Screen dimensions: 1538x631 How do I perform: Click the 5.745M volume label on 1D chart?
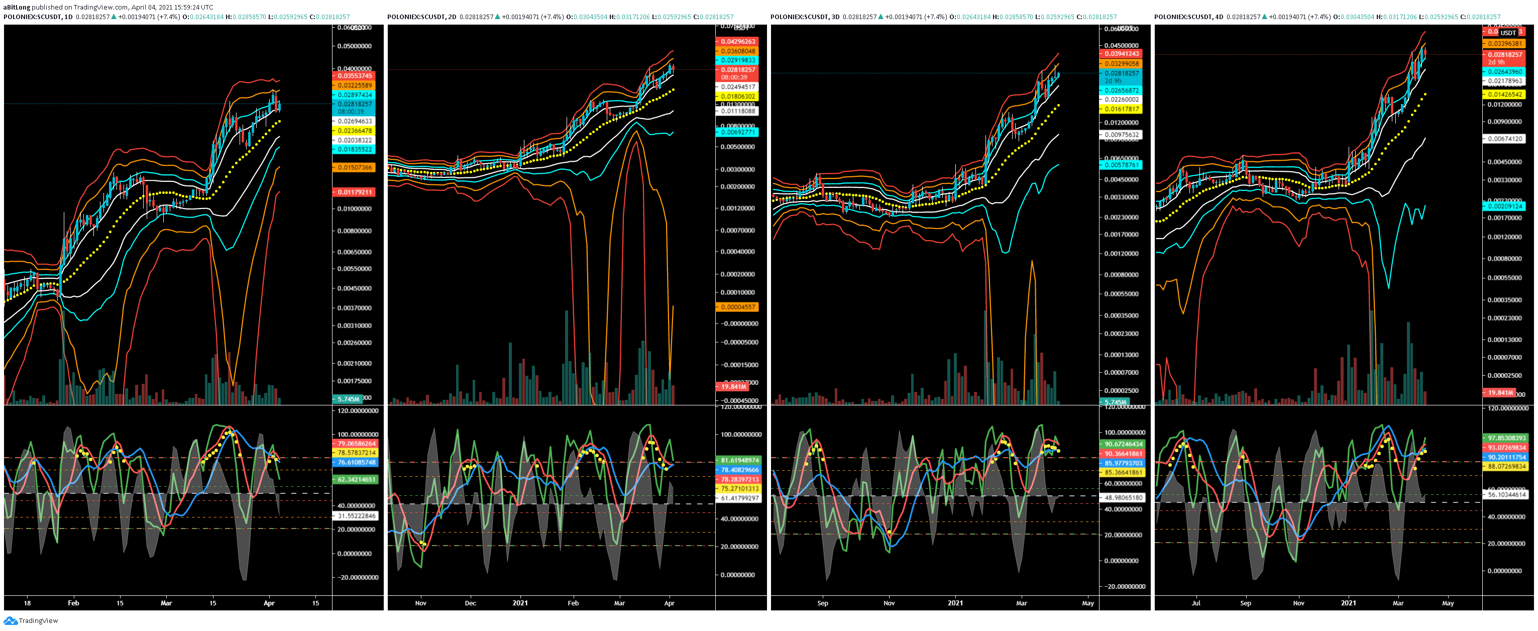click(348, 399)
